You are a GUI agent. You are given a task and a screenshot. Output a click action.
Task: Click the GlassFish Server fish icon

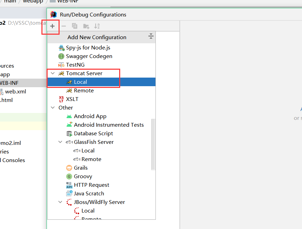[69, 142]
